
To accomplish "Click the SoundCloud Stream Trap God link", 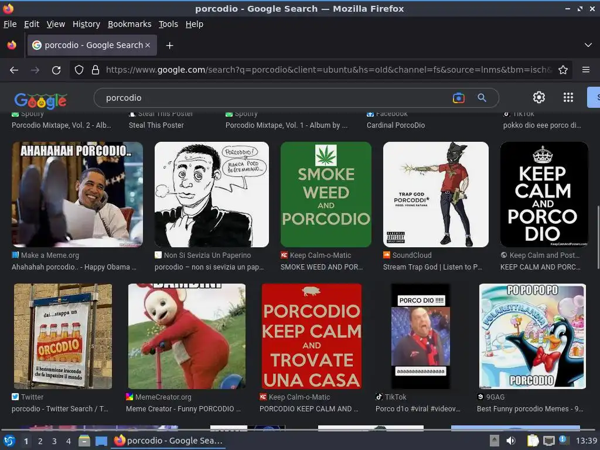I will (x=432, y=267).
